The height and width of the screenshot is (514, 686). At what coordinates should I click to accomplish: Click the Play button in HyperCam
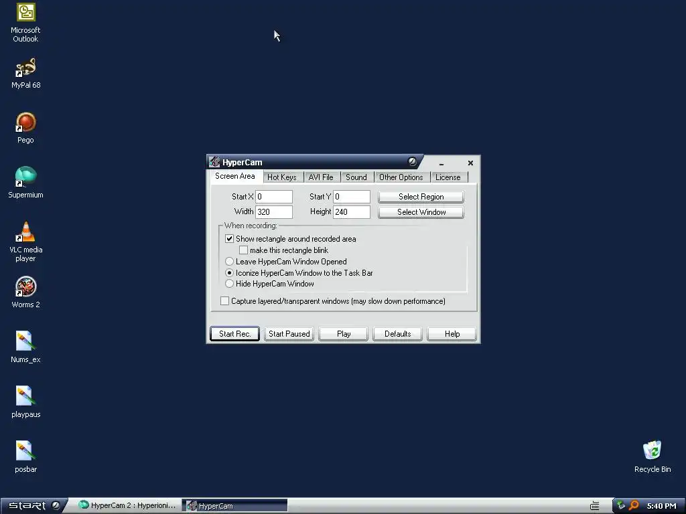tap(344, 334)
